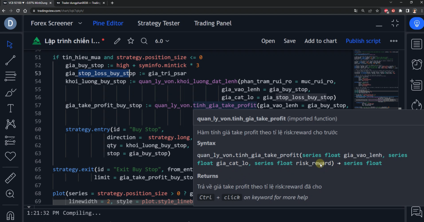Open the 6.0 version dropdown
Screen dimensions: 424x222
(x=162, y=41)
